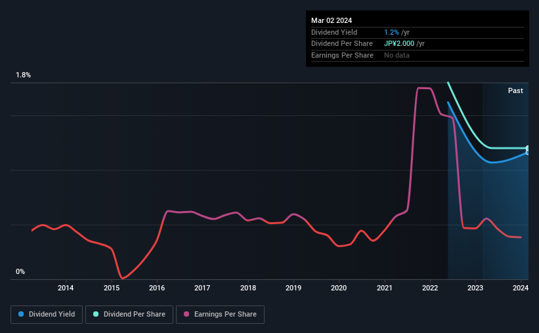Click the 1.8% y-axis label
This screenshot has height=333, width=539.
coord(23,75)
